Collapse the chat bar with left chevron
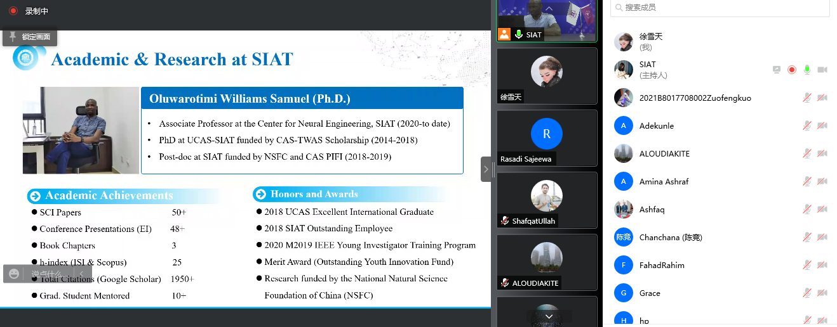 pyautogui.click(x=81, y=274)
